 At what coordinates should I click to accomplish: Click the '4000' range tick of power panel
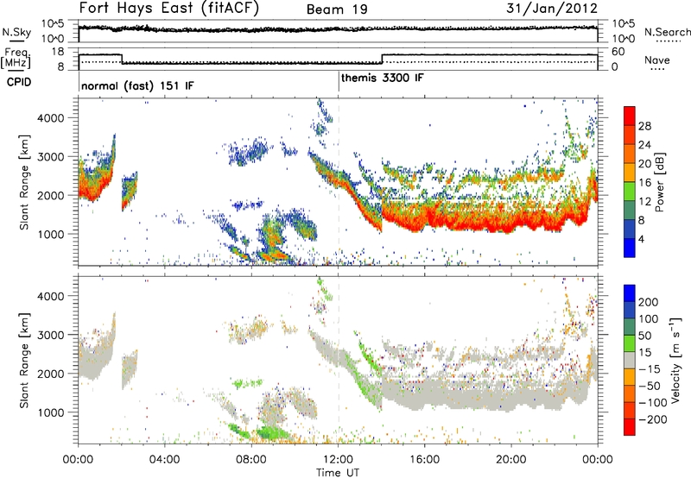(51, 118)
